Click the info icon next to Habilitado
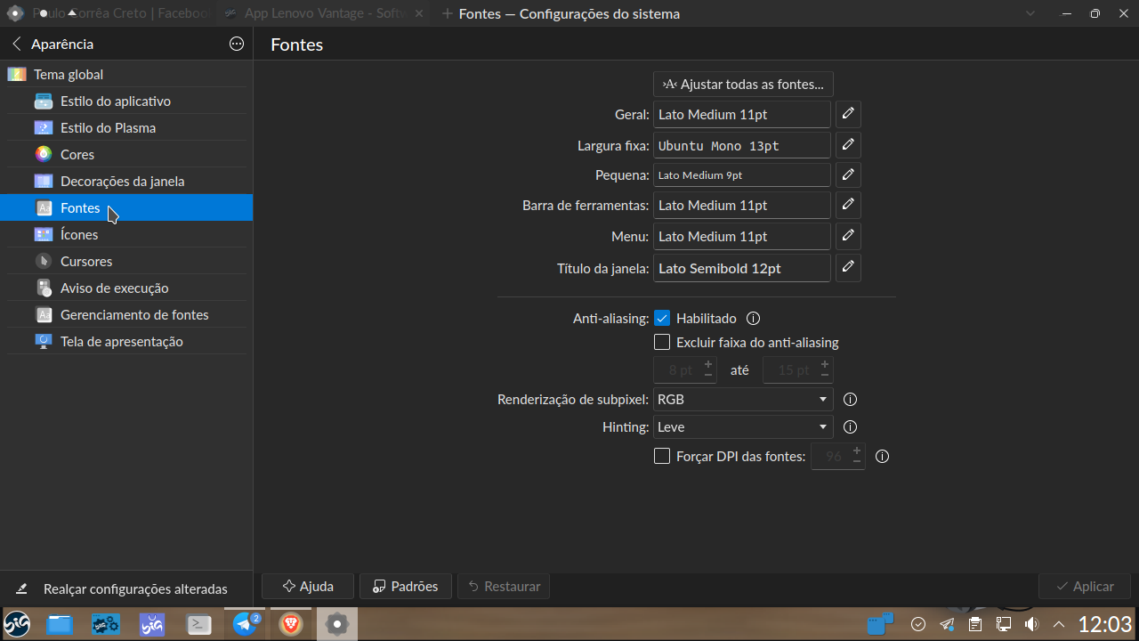This screenshot has height=641, width=1139. click(753, 318)
